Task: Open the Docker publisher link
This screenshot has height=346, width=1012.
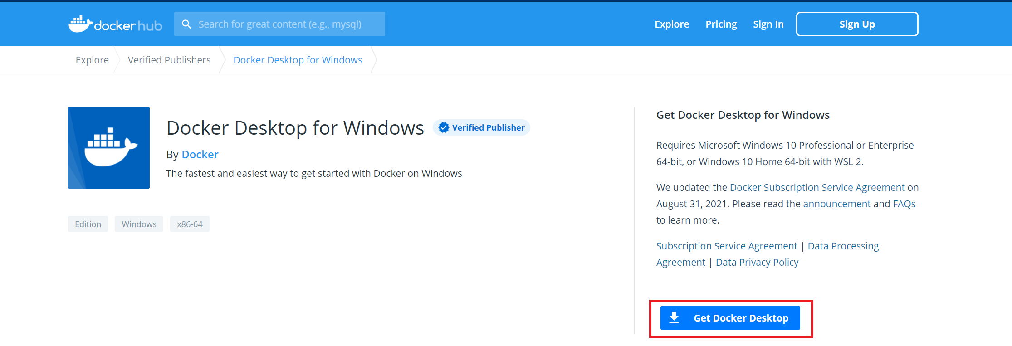Action: [200, 155]
